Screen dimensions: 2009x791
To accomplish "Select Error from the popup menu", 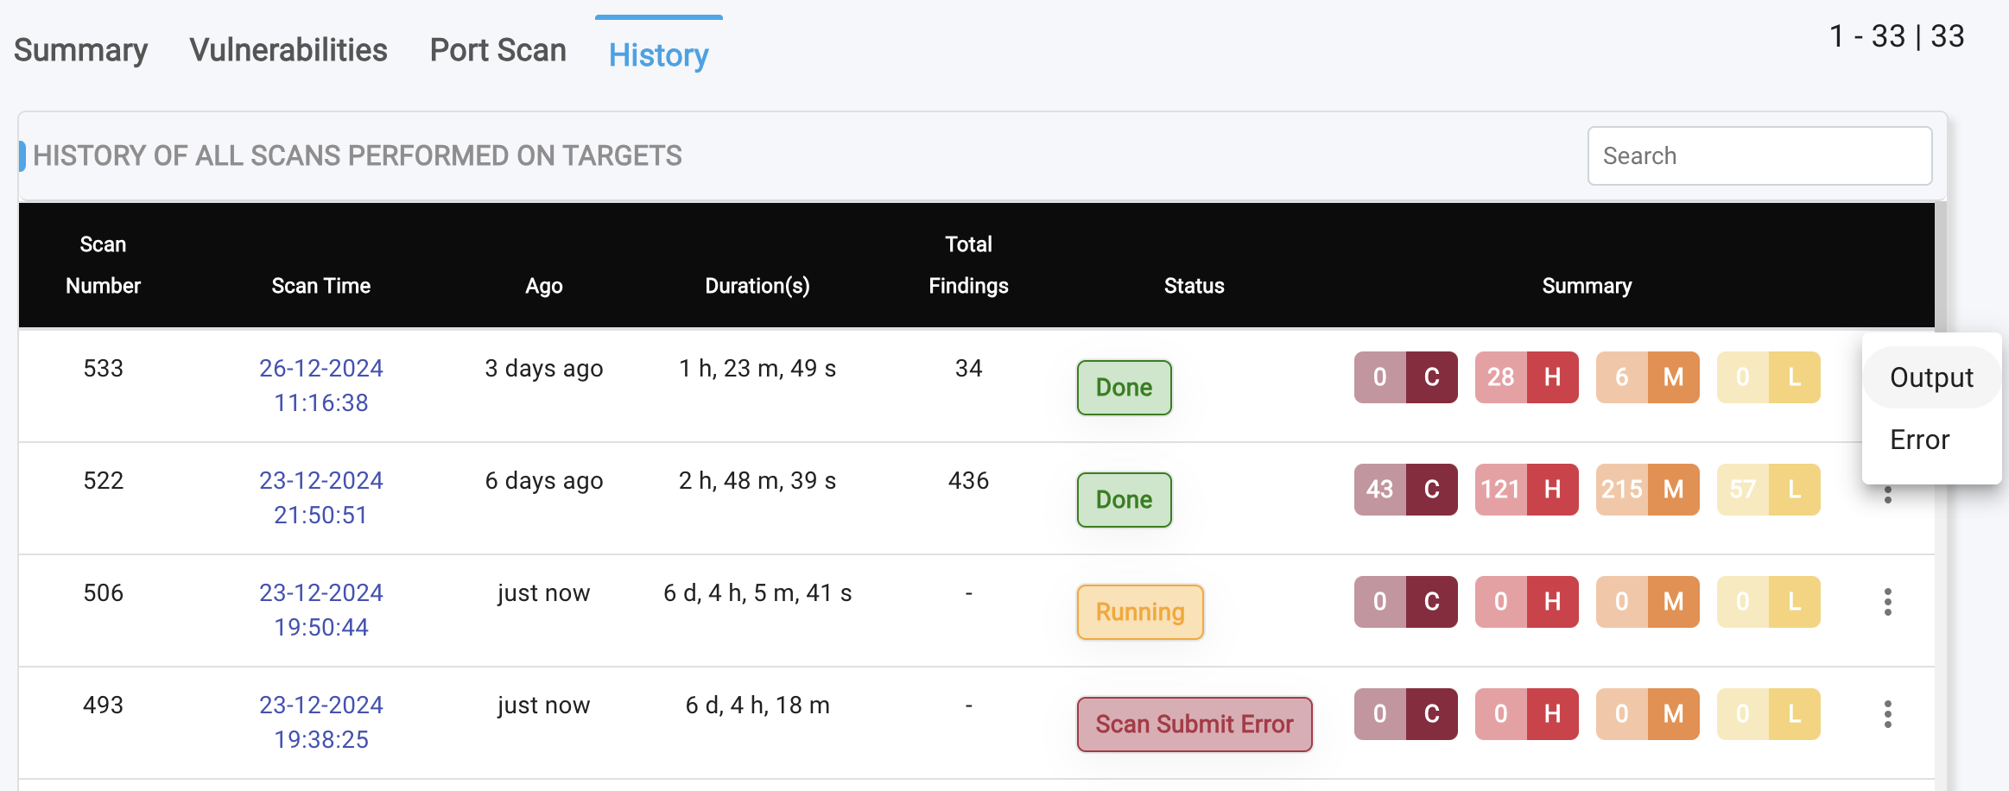I will [x=1919, y=440].
